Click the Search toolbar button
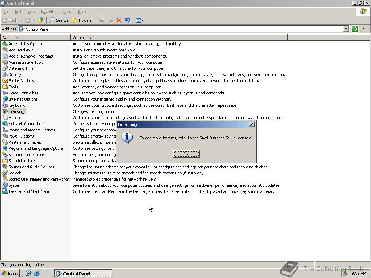 point(58,20)
